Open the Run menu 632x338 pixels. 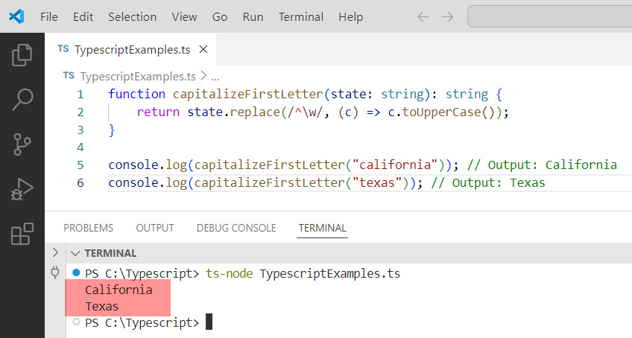pos(253,17)
